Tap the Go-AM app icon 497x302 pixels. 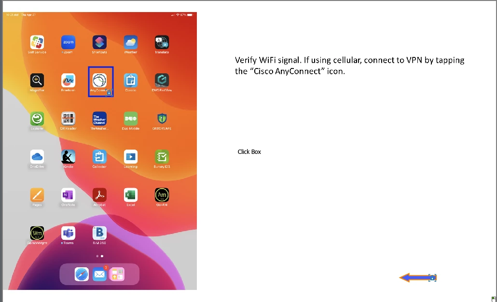tap(162, 195)
